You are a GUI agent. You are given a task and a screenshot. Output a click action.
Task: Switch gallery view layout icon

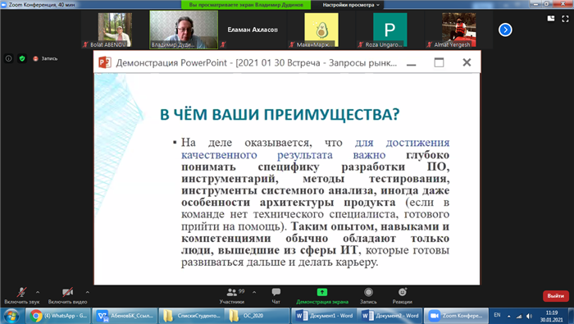551,19
